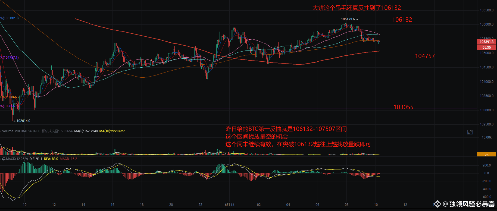This screenshot has height=211, width=497.
Task: Click the current price tag 105391.3
Action: pos(487,42)
